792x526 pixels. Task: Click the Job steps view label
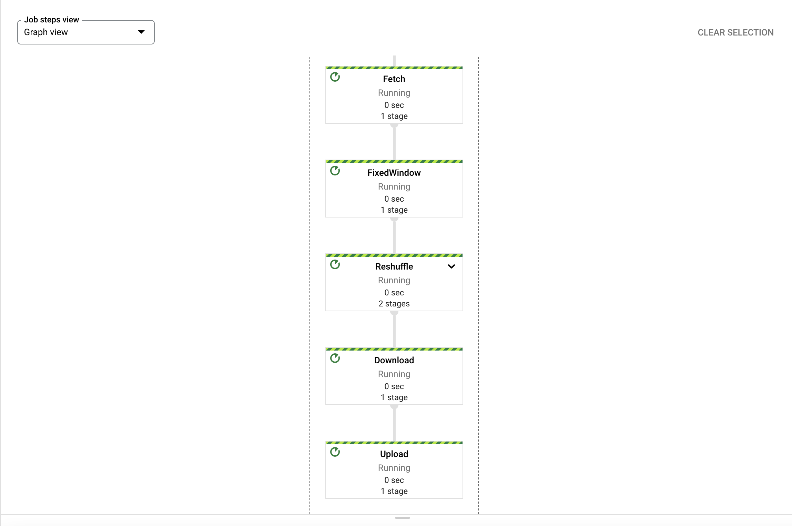click(x=51, y=20)
